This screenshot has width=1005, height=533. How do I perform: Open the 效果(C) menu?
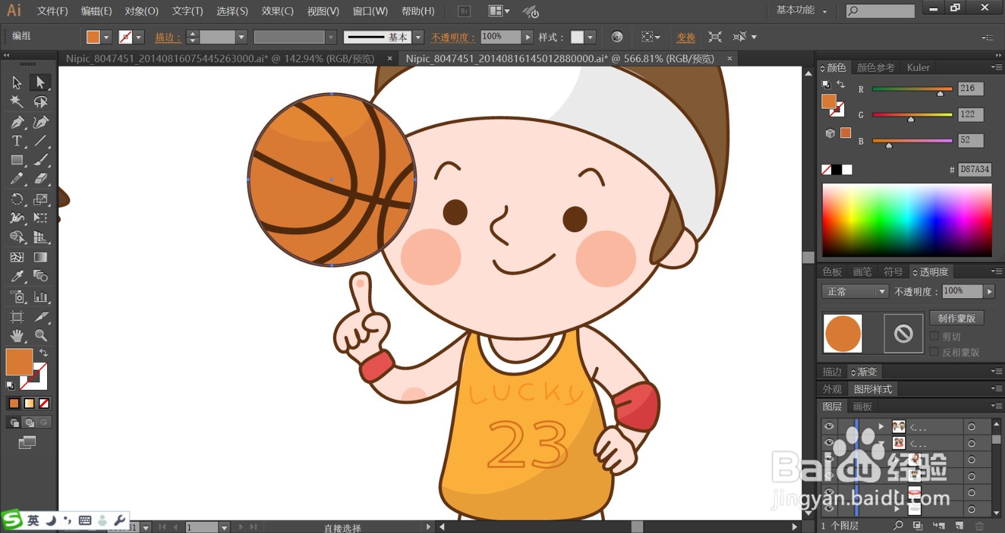(x=278, y=11)
